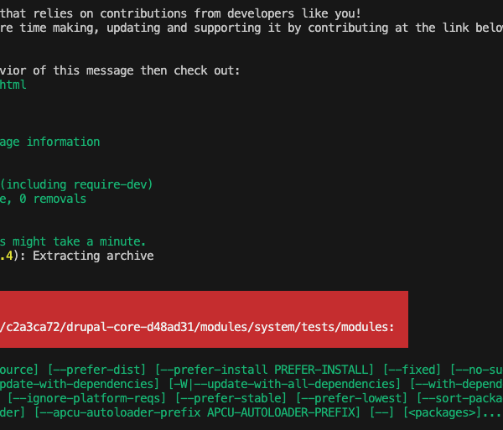Click the '[--fixed]' option text
The height and width of the screenshot is (430, 503).
point(412,370)
